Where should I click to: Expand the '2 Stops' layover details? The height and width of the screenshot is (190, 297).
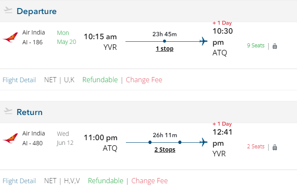[x=164, y=150]
